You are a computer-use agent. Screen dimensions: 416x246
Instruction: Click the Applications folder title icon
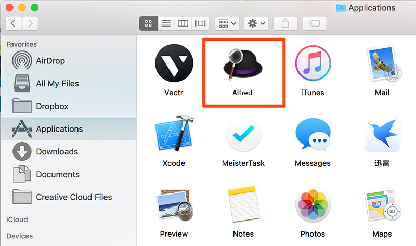click(341, 8)
